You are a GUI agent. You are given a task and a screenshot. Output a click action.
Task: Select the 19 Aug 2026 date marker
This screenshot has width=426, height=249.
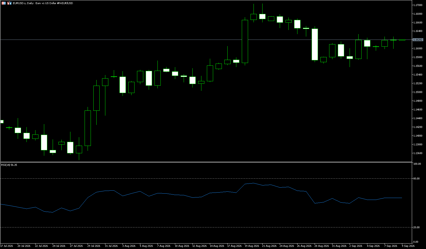(x=252, y=246)
